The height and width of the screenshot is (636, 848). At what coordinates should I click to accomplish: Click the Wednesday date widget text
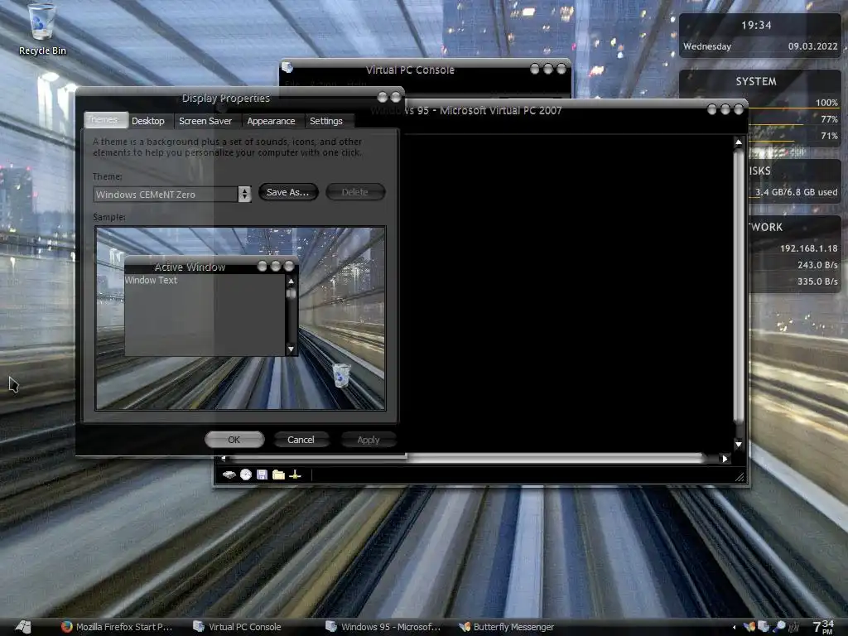(707, 46)
